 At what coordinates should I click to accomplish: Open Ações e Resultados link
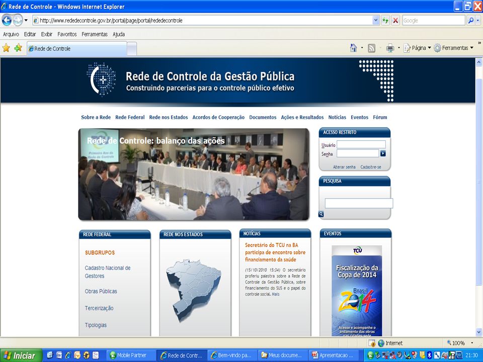pos(302,117)
